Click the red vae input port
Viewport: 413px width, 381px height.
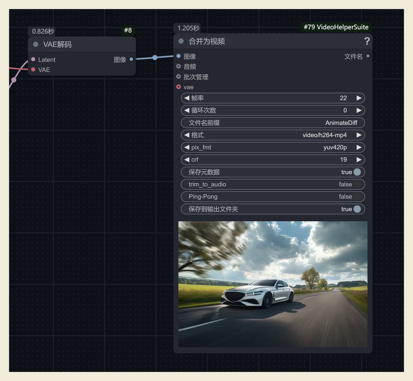(178, 87)
